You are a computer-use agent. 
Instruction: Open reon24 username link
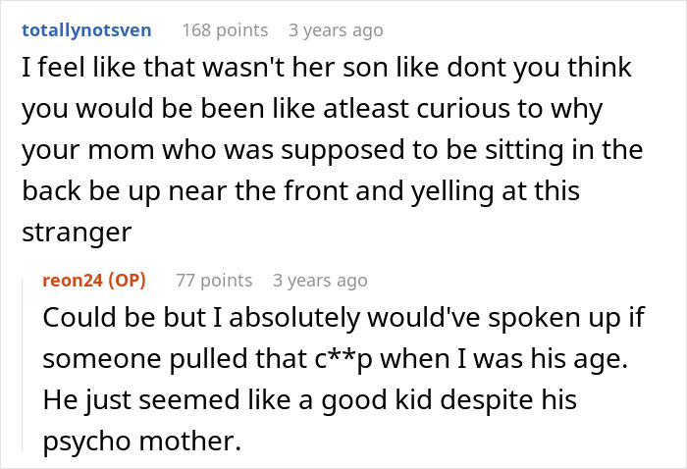pos(73,281)
